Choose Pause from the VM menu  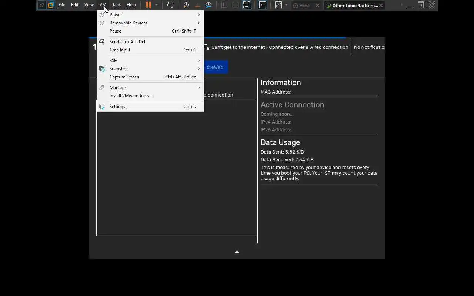pyautogui.click(x=150, y=31)
